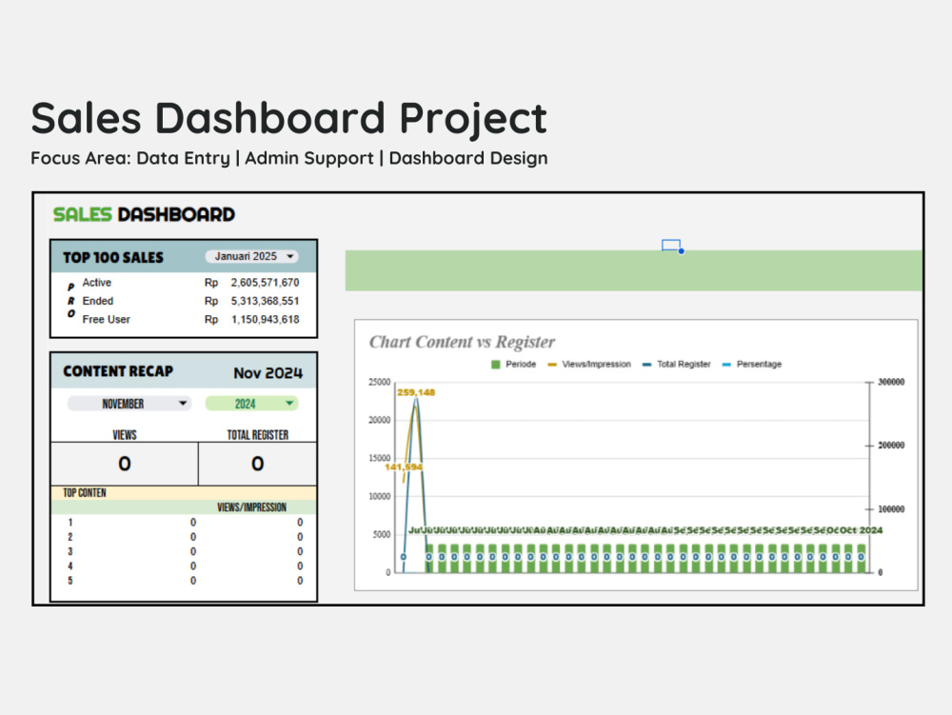Click the 259,148 data label on chart
952x715 pixels.
416,392
